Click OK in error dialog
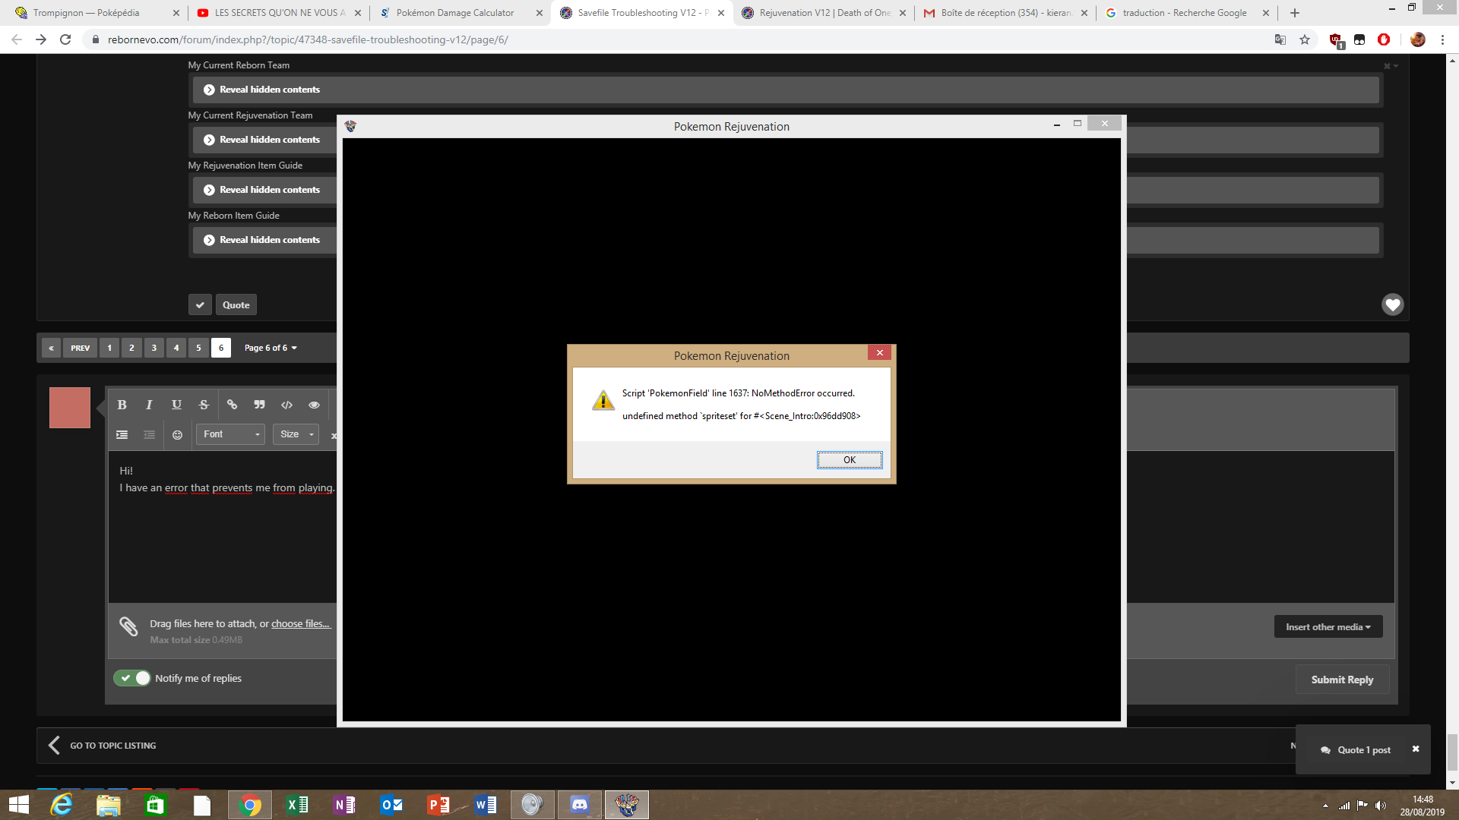1459x820 pixels. [x=849, y=460]
